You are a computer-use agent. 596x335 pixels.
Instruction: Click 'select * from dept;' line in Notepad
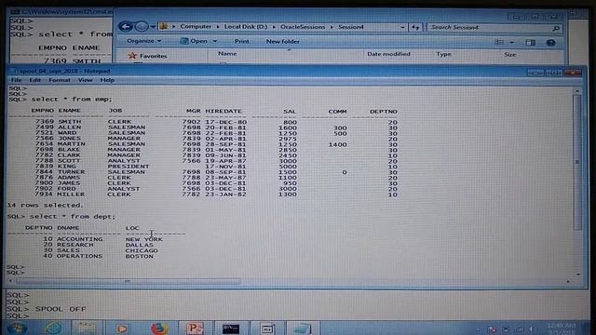pyautogui.click(x=73, y=217)
